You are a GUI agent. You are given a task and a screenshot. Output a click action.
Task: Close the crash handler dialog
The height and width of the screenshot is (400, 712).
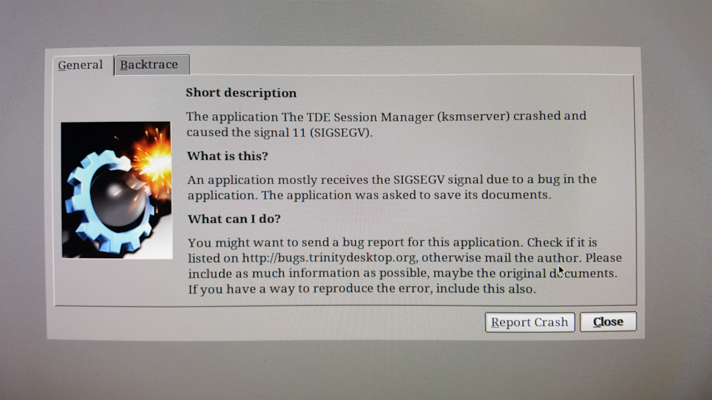pyautogui.click(x=608, y=322)
